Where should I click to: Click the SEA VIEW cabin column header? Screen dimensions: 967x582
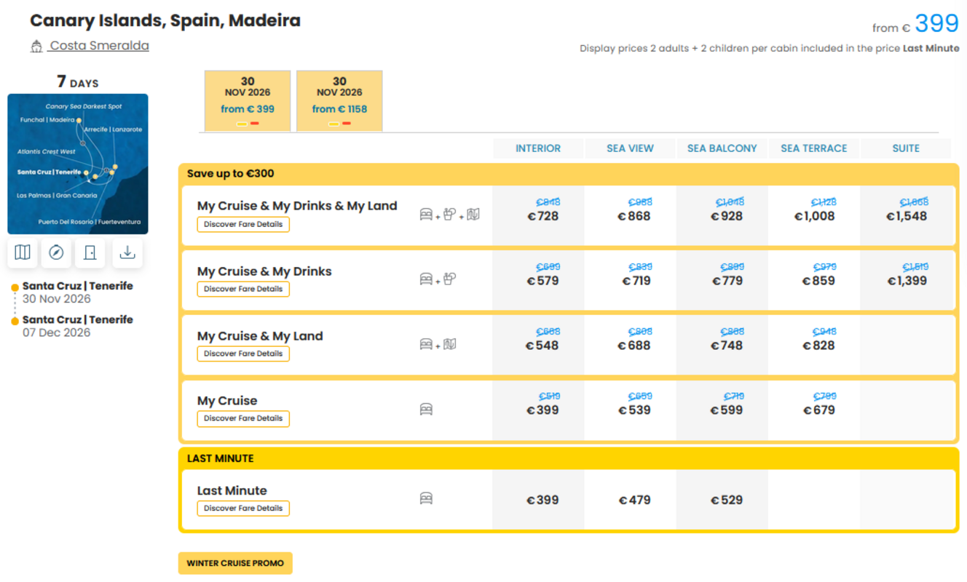pyautogui.click(x=630, y=148)
